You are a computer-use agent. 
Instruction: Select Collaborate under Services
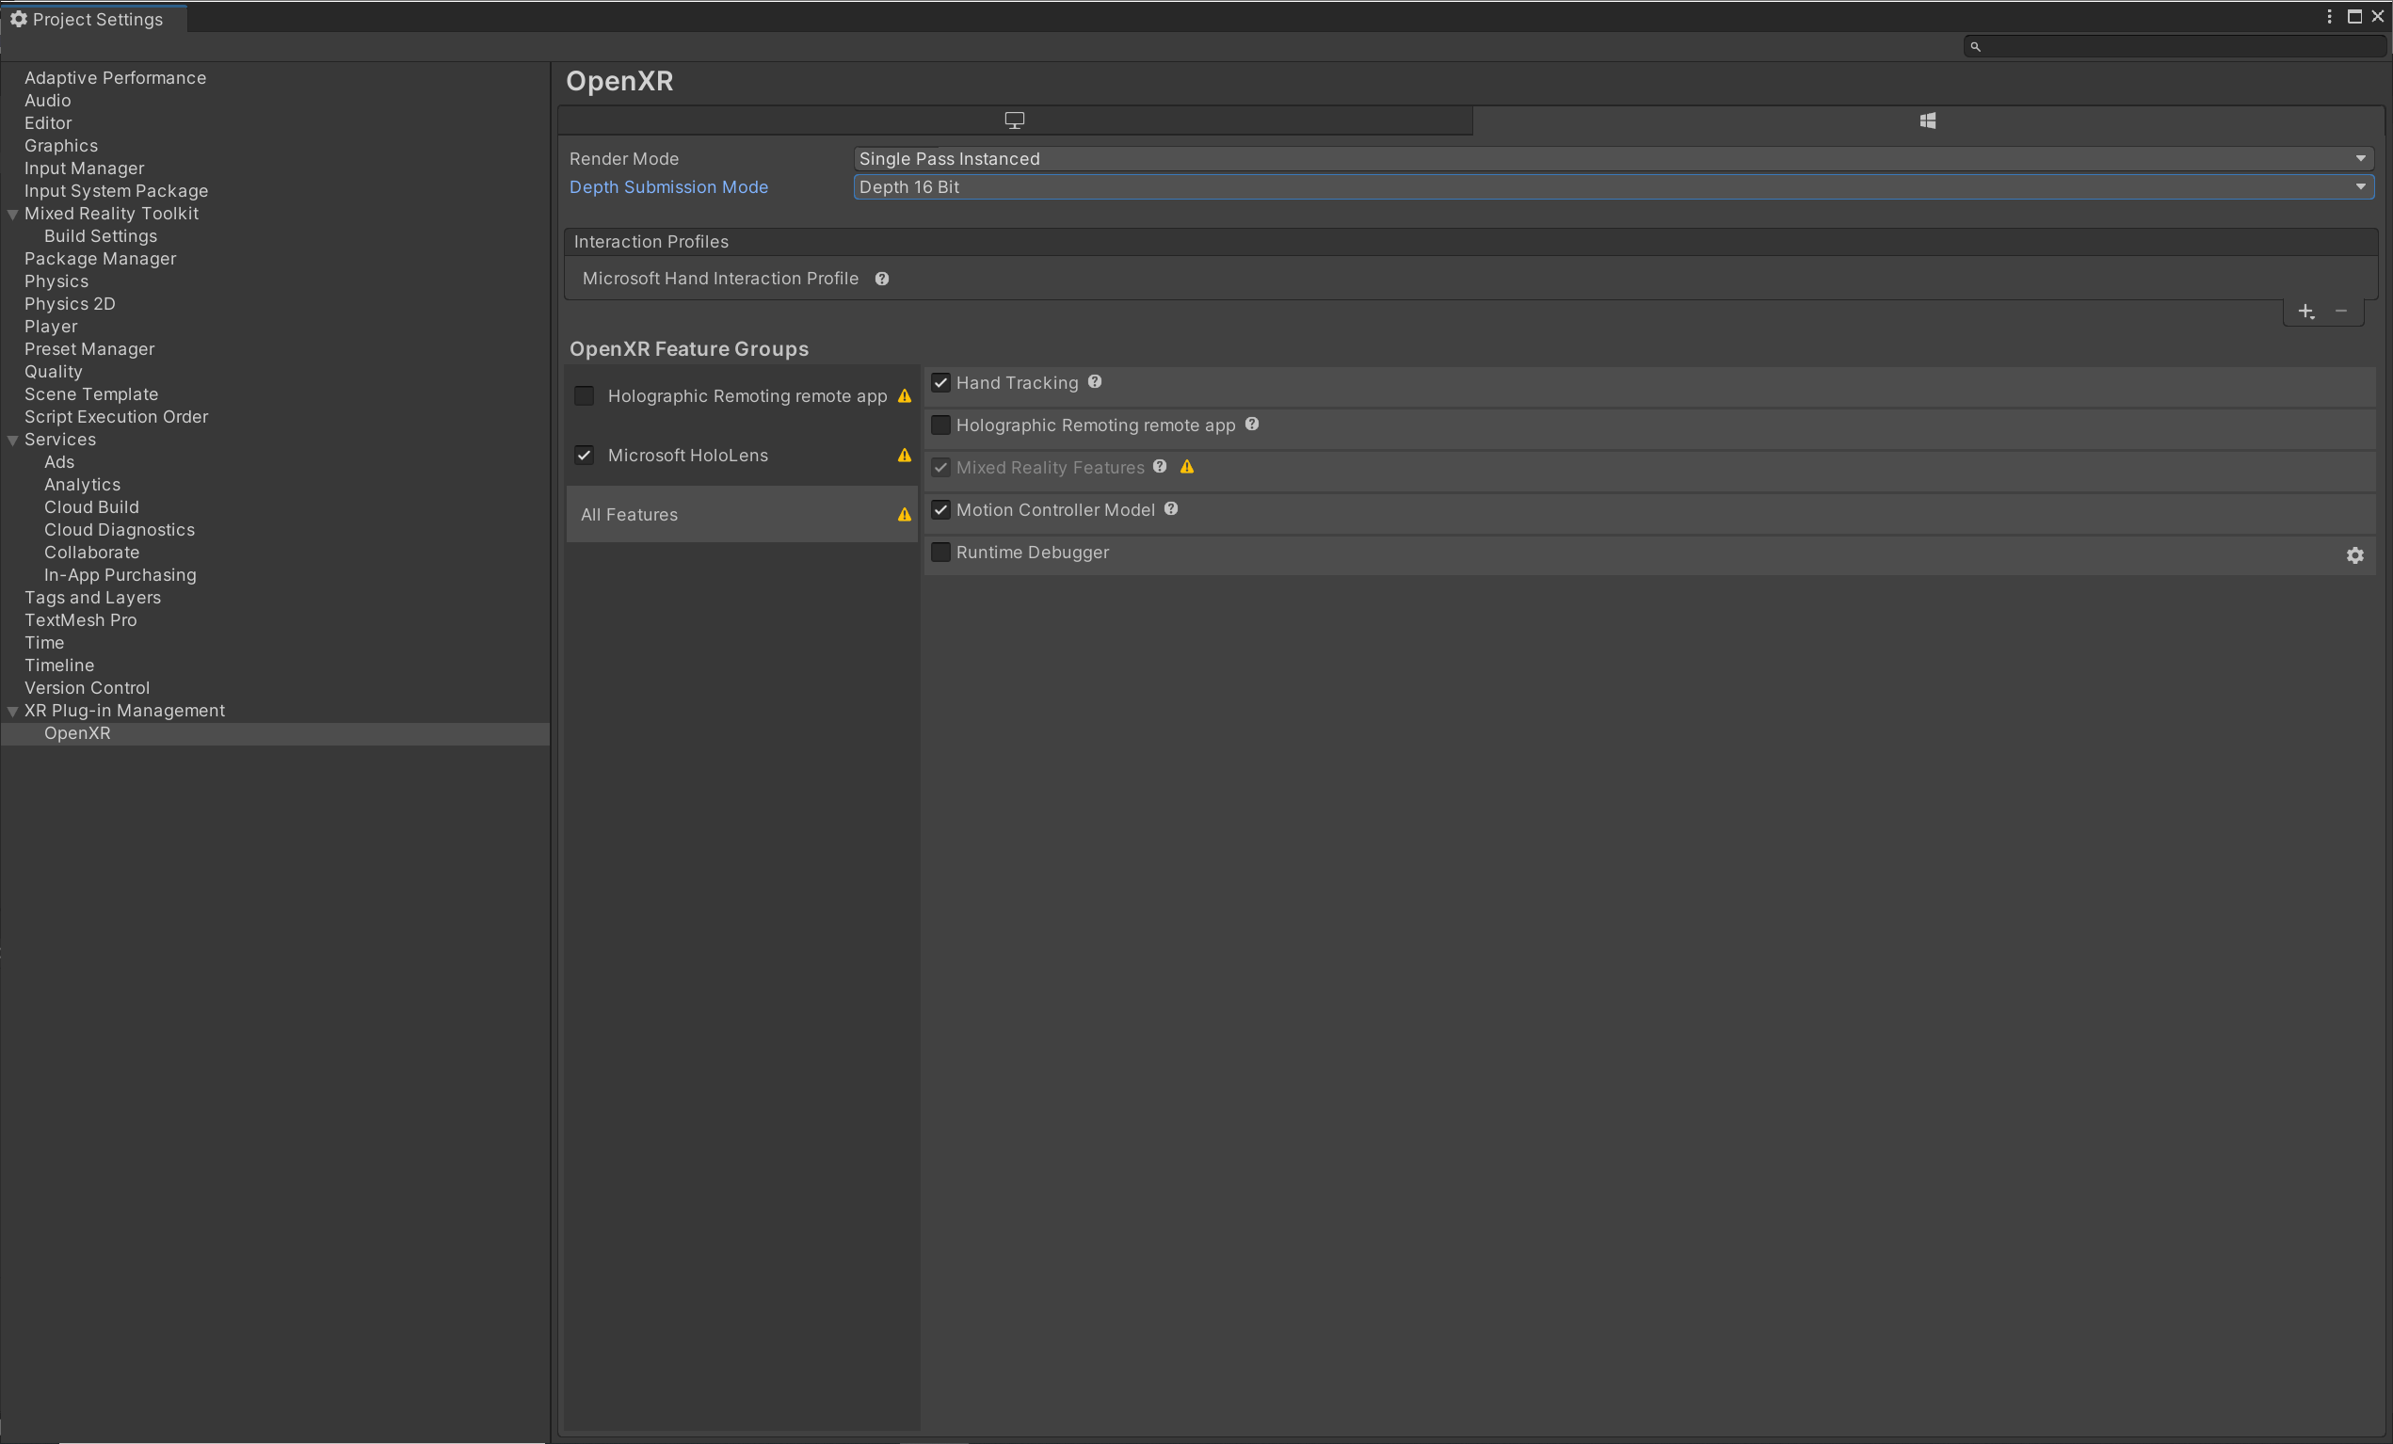coord(91,553)
